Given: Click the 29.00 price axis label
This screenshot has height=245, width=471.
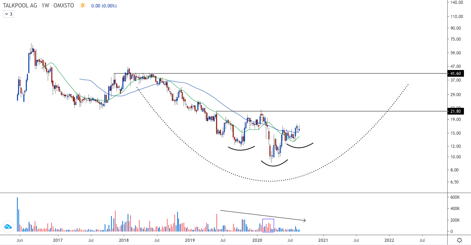Looking at the screenshot, I should coord(456,95).
